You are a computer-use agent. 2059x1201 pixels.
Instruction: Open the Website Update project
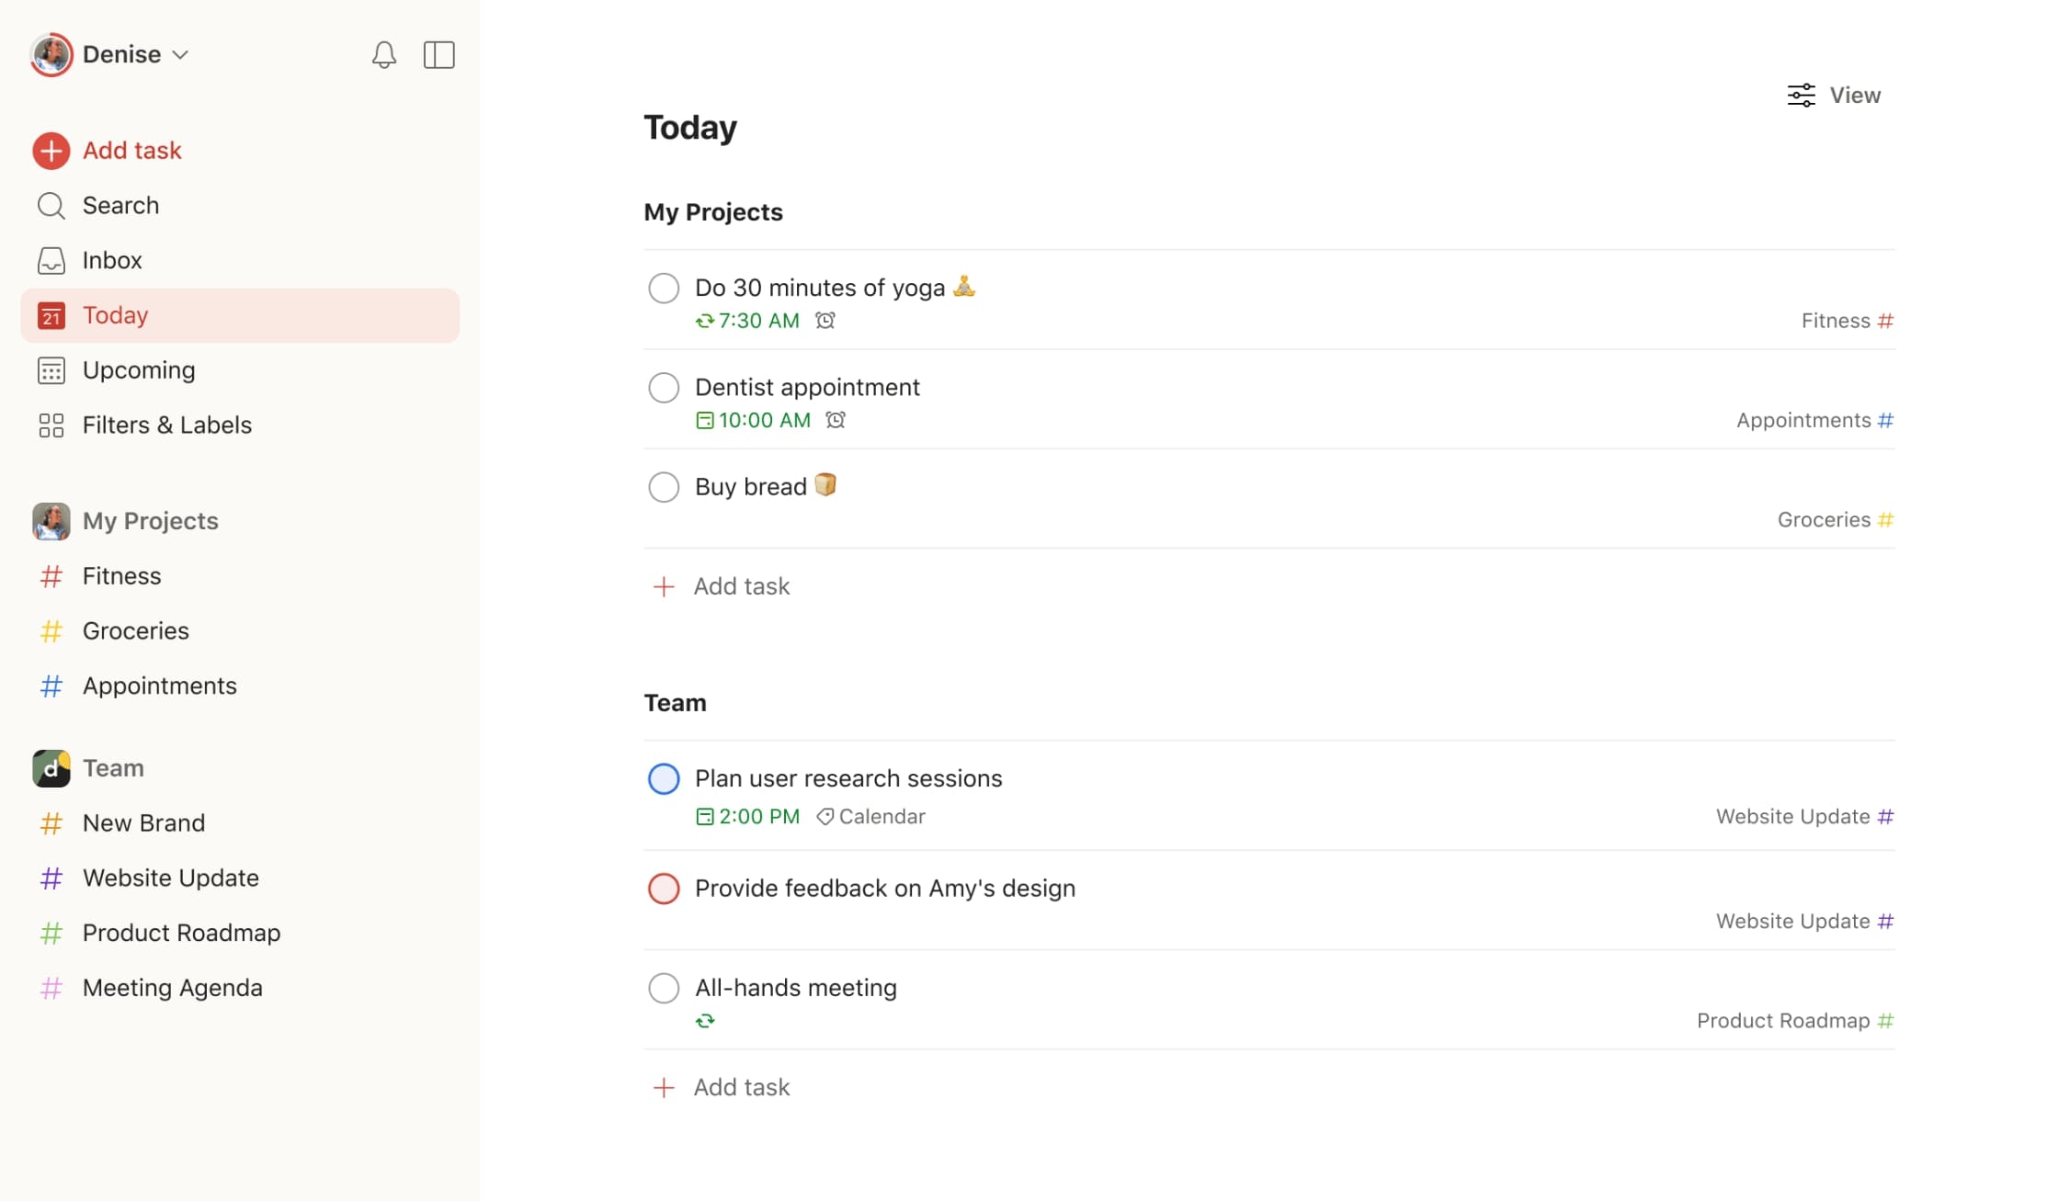tap(170, 877)
